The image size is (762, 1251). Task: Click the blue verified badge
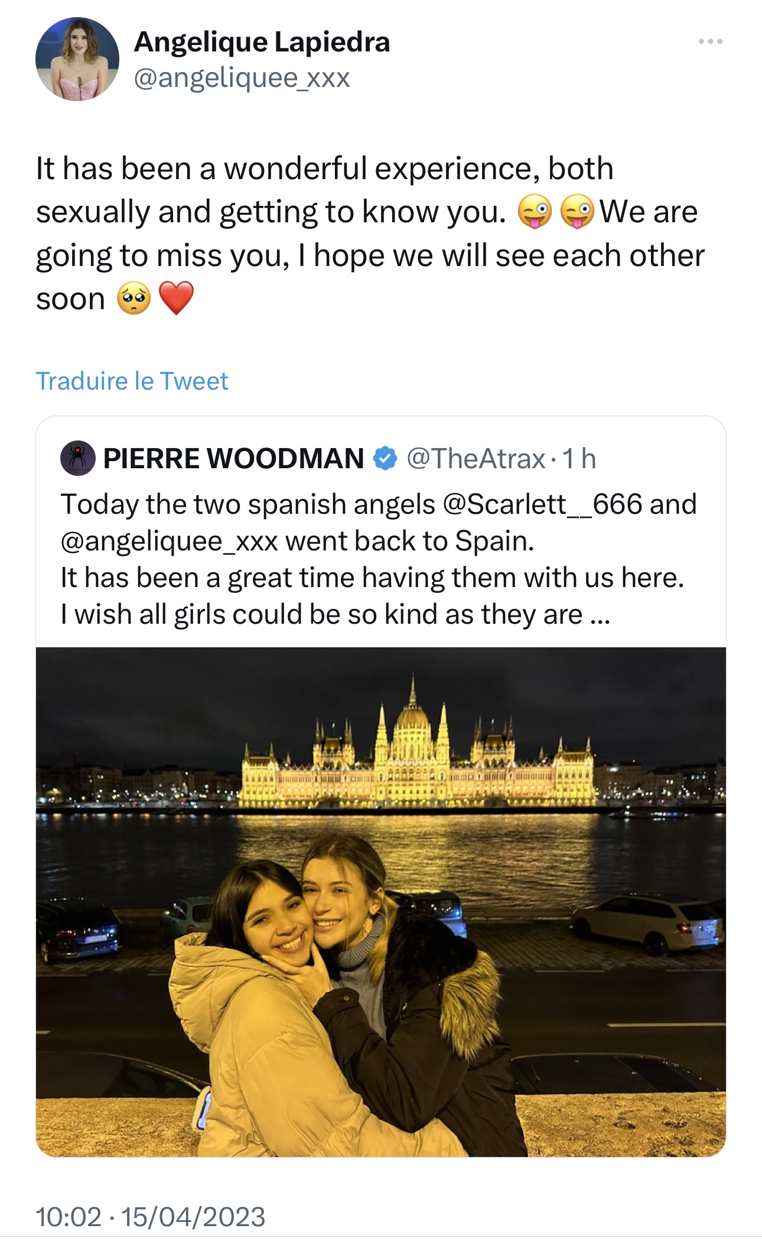tap(385, 458)
